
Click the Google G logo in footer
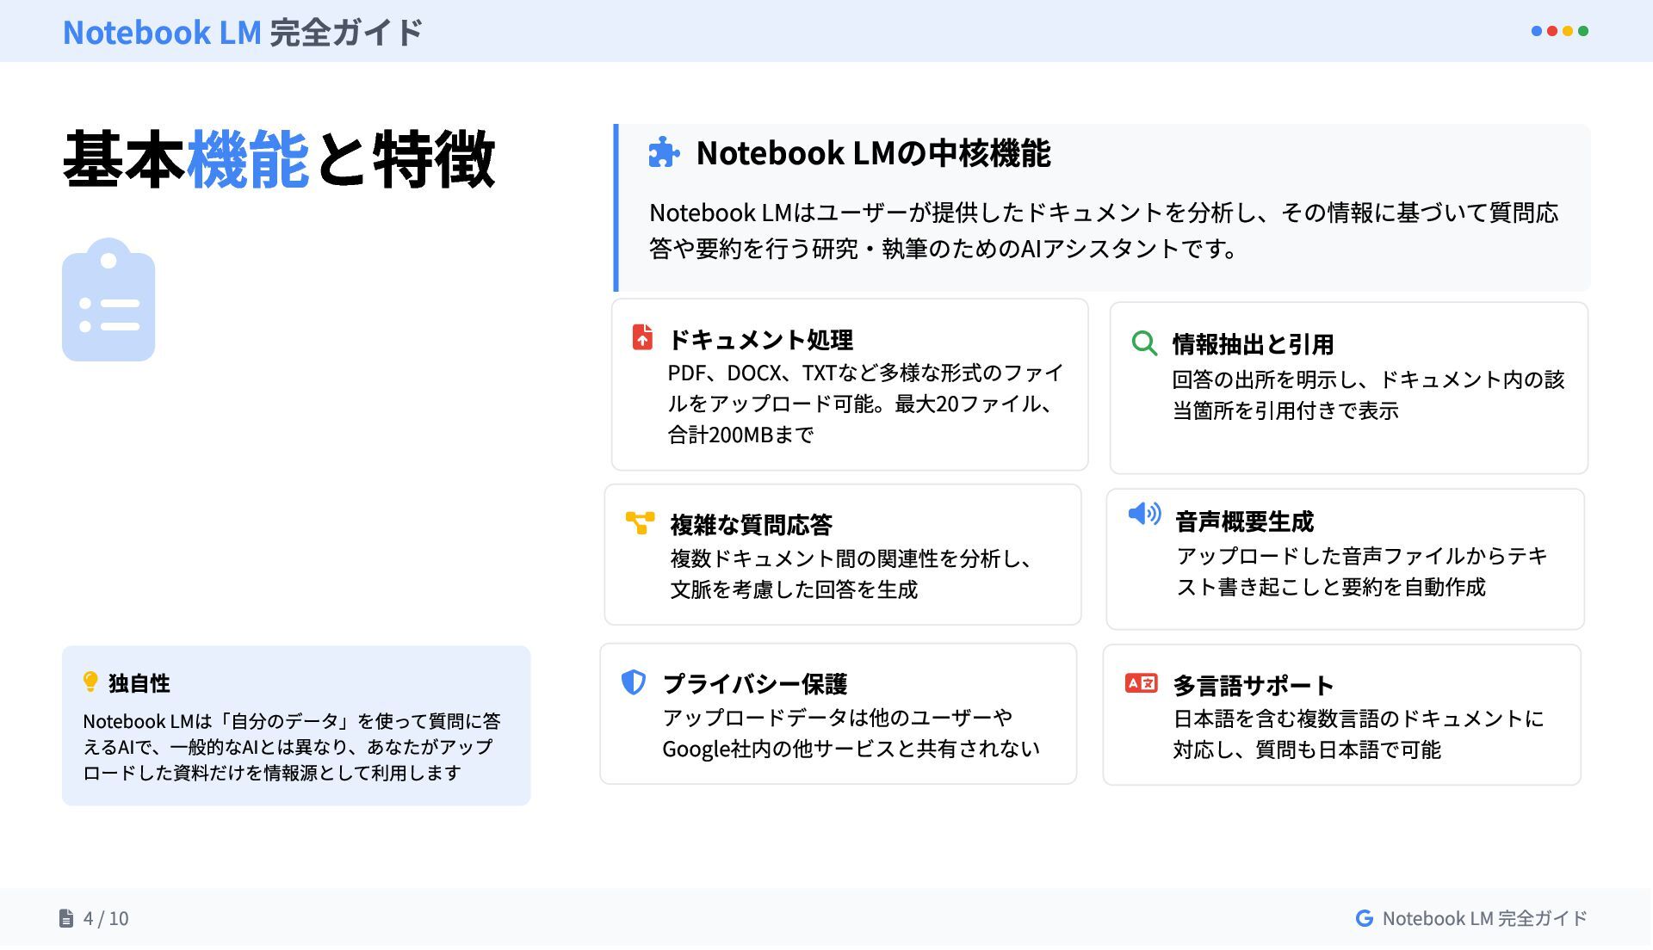(x=1364, y=919)
